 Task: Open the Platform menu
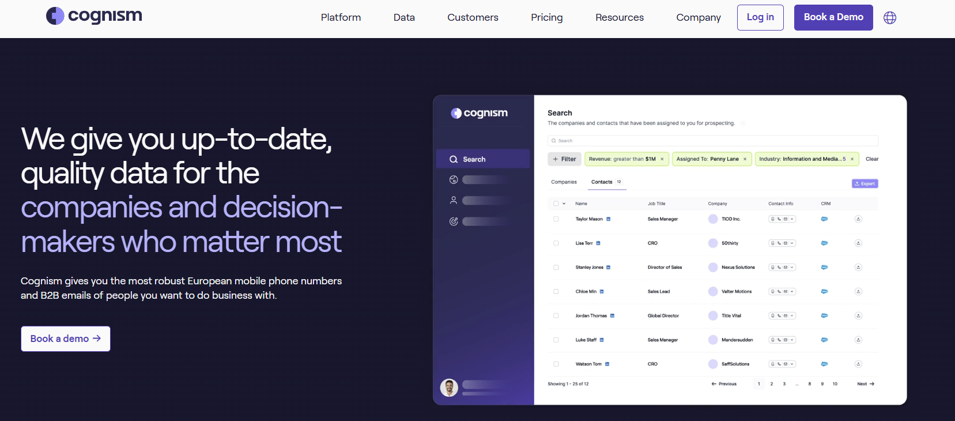(x=341, y=18)
